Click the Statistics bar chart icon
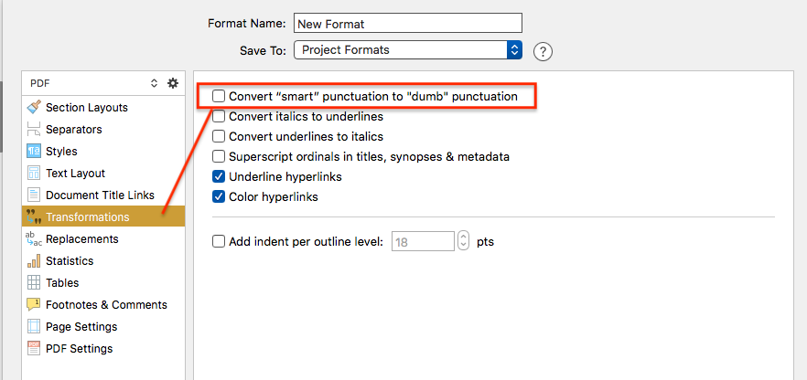The height and width of the screenshot is (380, 807). tap(34, 261)
